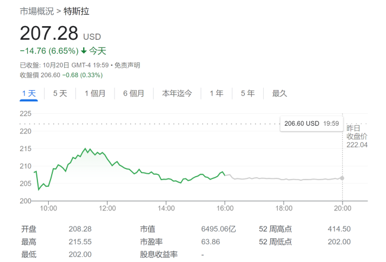386x262 pixels.
Task: Click the 市值 6495.06亿 value
Action: click(x=219, y=229)
